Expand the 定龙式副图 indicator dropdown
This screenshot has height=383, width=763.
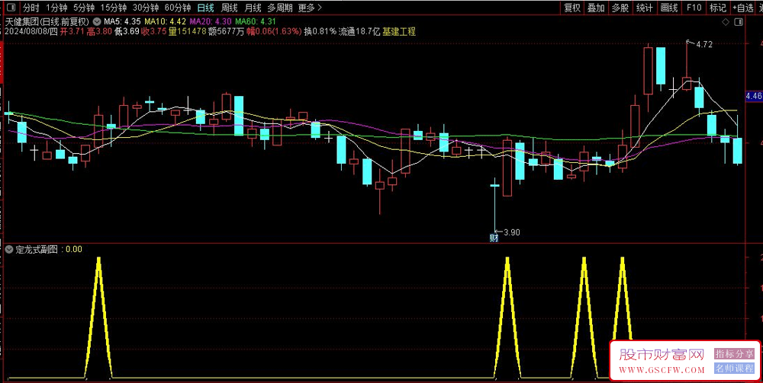point(9,250)
